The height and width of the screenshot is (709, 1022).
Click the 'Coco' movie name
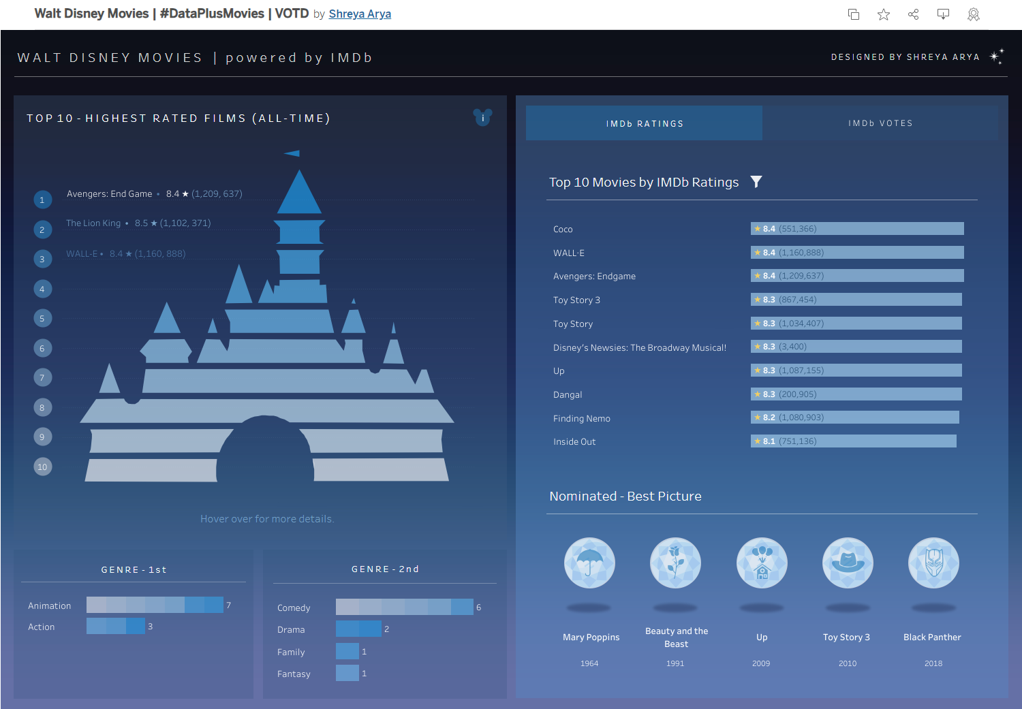563,230
